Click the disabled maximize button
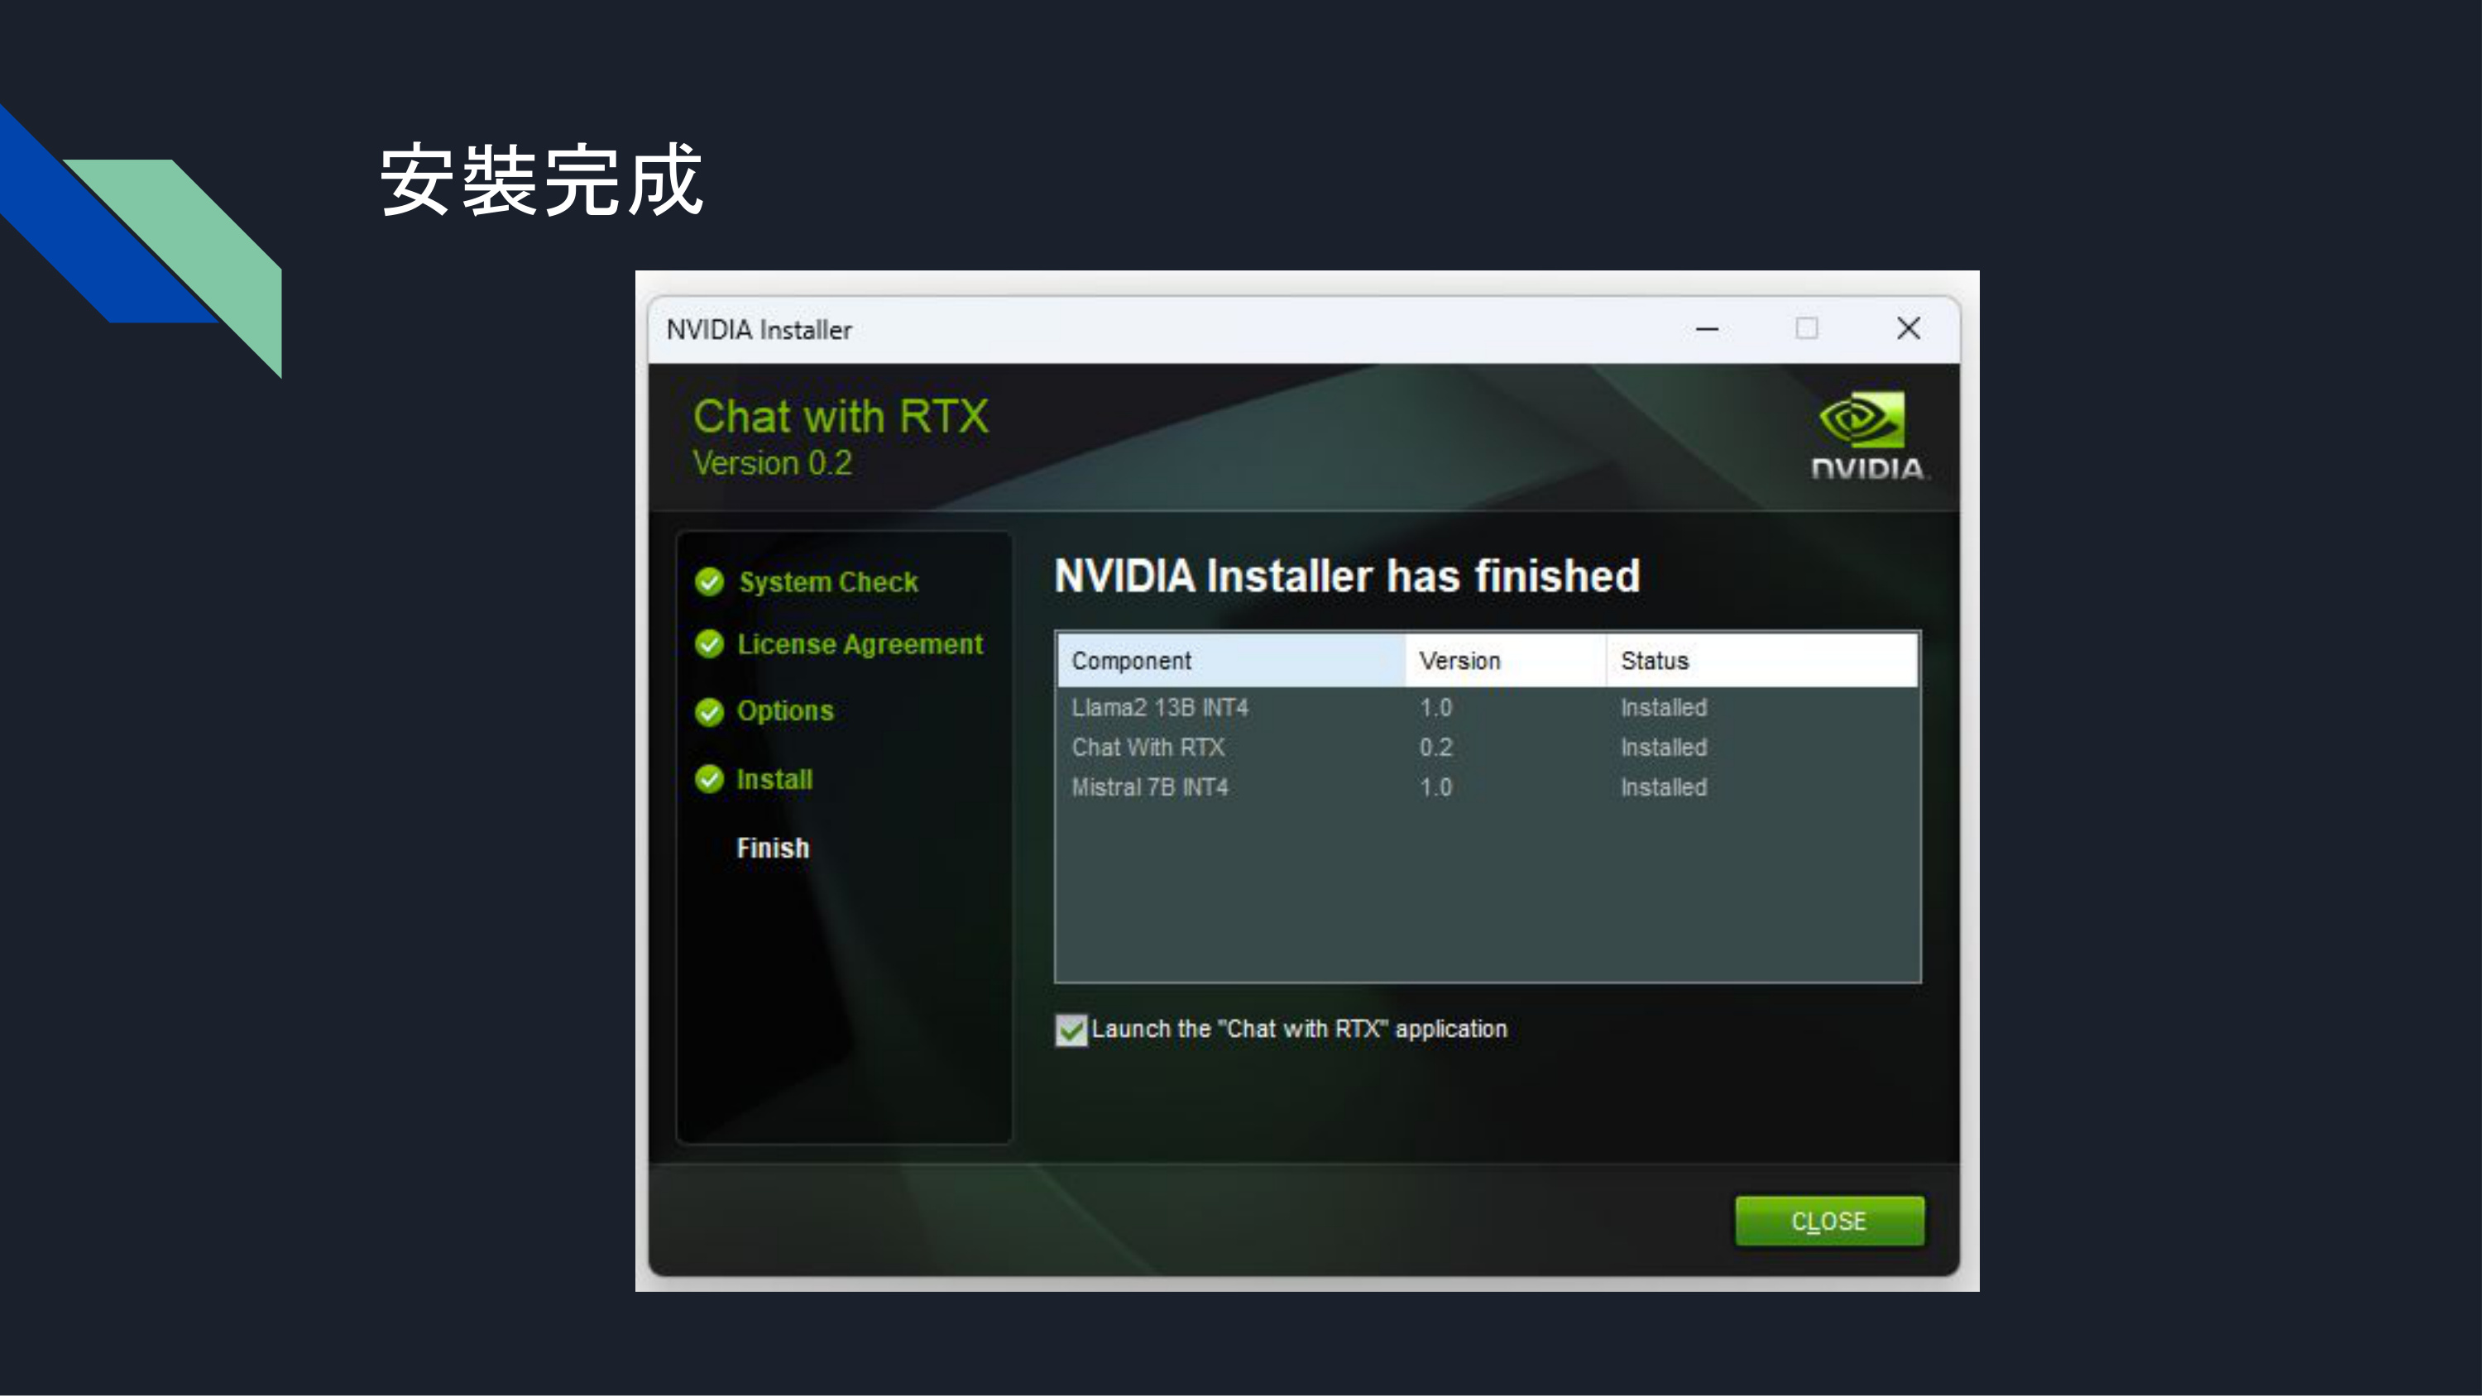 click(x=1807, y=328)
